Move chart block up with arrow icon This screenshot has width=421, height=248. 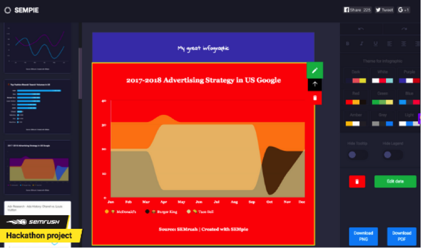[314, 84]
